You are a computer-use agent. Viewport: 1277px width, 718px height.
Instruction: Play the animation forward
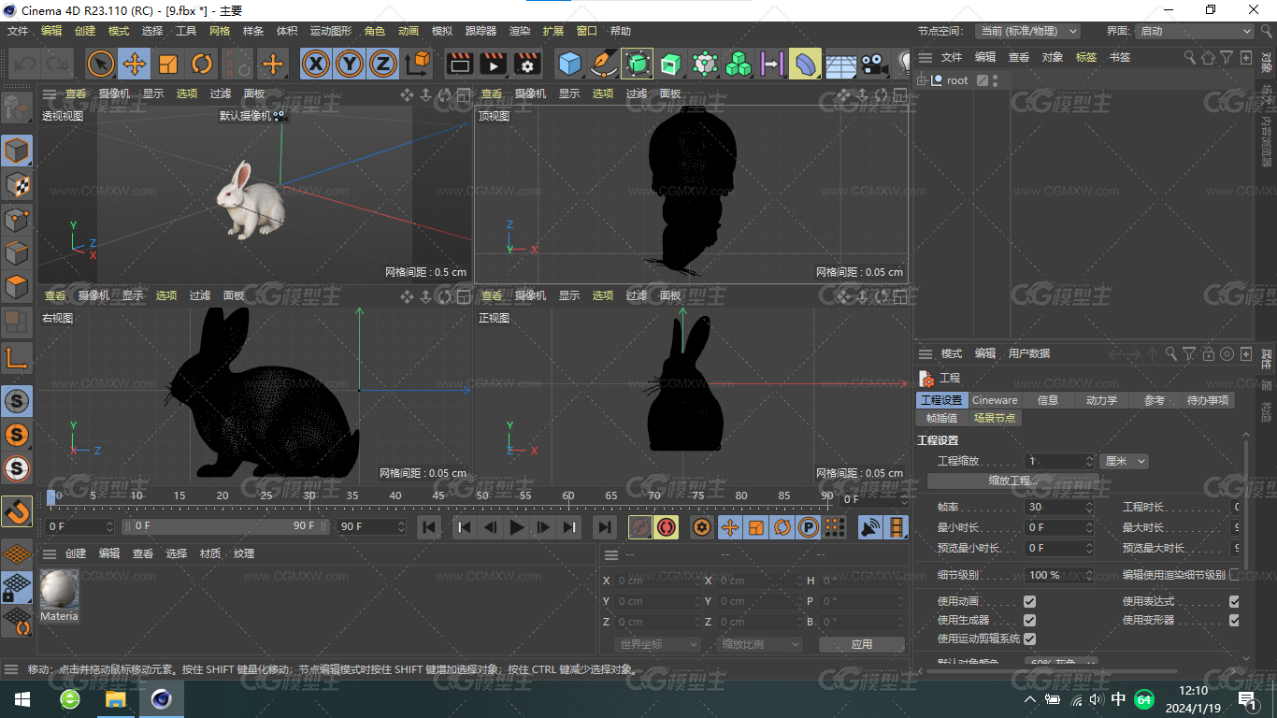pyautogui.click(x=516, y=528)
